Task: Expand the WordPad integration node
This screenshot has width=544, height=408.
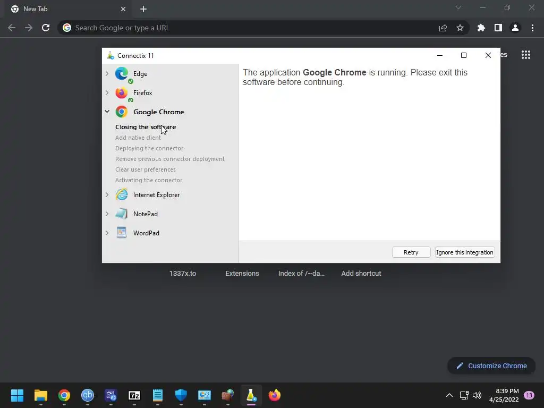Action: pyautogui.click(x=107, y=233)
